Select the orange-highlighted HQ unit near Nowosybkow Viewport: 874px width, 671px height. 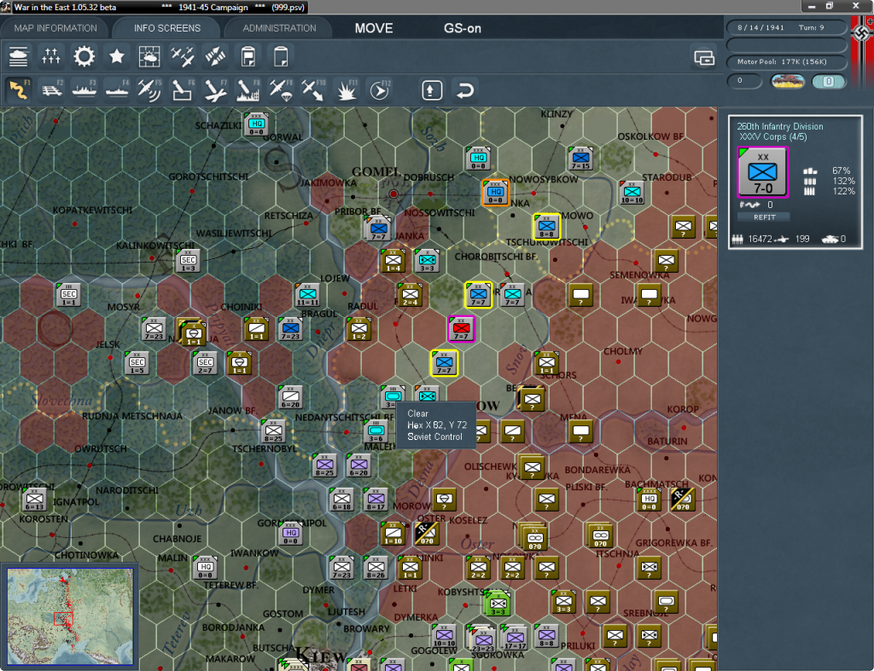[x=495, y=193]
